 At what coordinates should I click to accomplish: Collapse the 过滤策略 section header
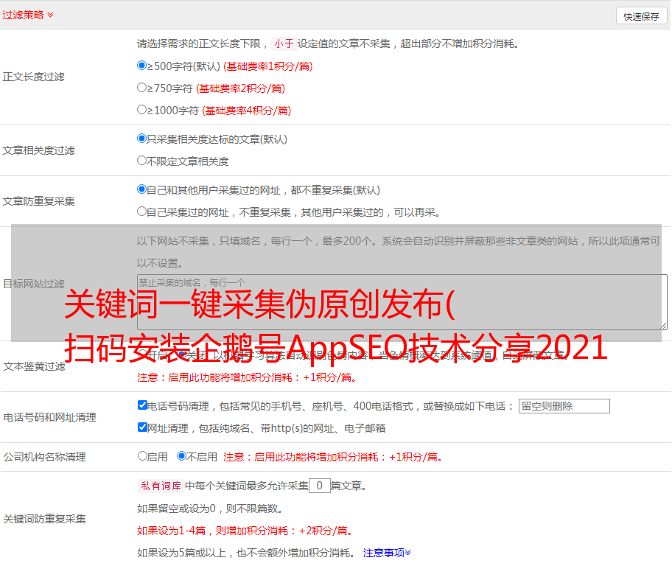28,15
